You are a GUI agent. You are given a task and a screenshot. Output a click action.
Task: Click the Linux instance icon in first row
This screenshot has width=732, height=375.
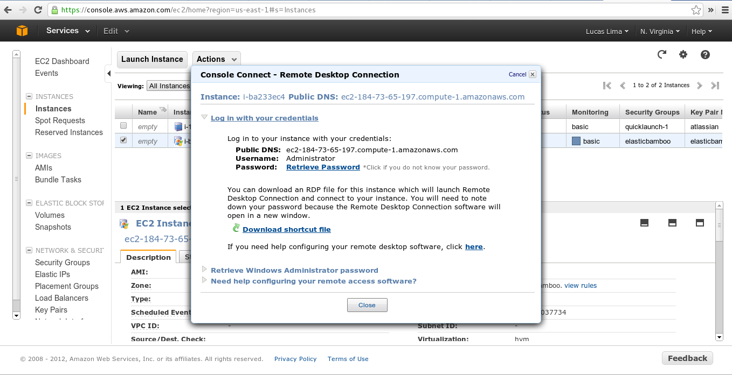[178, 126]
